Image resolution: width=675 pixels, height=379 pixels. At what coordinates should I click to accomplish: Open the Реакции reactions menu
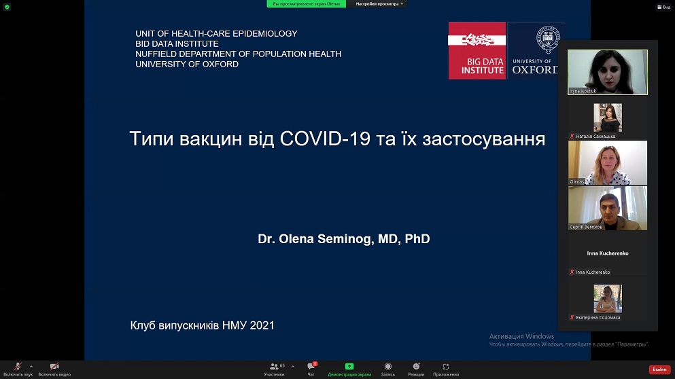[416, 367]
